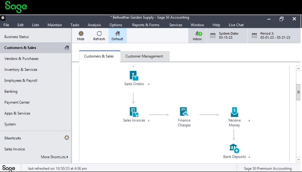Click the scrollbar up arrow

298,69
